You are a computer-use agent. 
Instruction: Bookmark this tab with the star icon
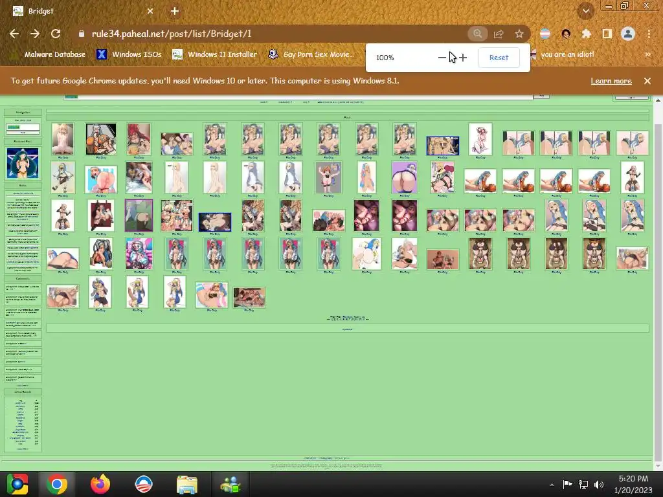coord(519,34)
